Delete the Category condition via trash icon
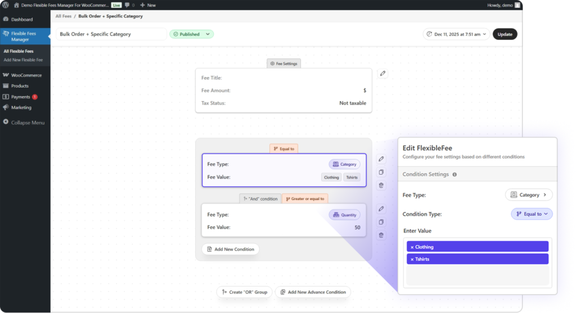576x313 pixels. click(x=381, y=185)
